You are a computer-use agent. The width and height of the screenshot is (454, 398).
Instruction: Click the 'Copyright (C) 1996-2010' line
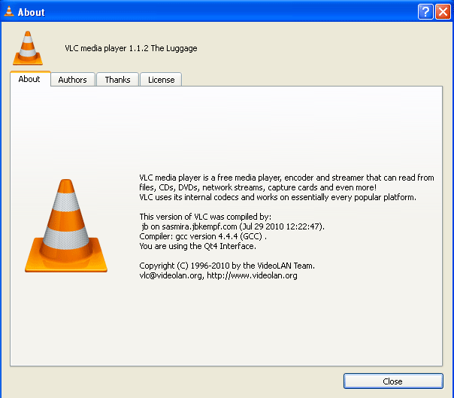tap(227, 266)
